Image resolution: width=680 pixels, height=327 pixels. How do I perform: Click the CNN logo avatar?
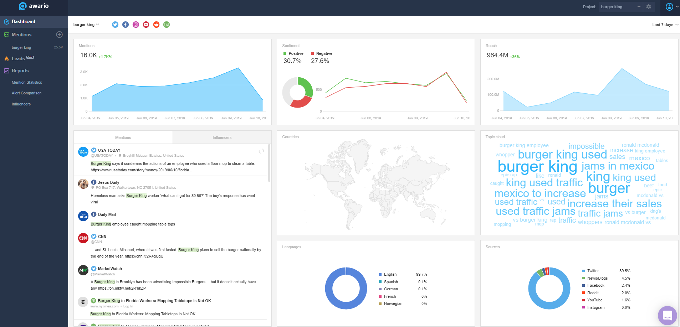point(83,238)
